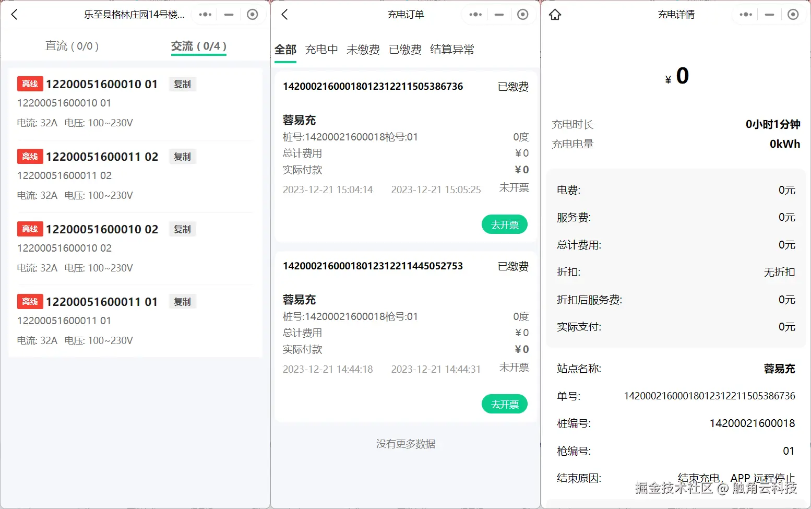
Task: Expand the 充电中 filter tab
Action: pos(321,49)
